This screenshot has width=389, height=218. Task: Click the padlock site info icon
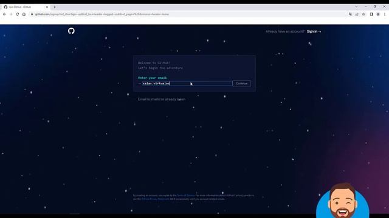[x=32, y=15]
